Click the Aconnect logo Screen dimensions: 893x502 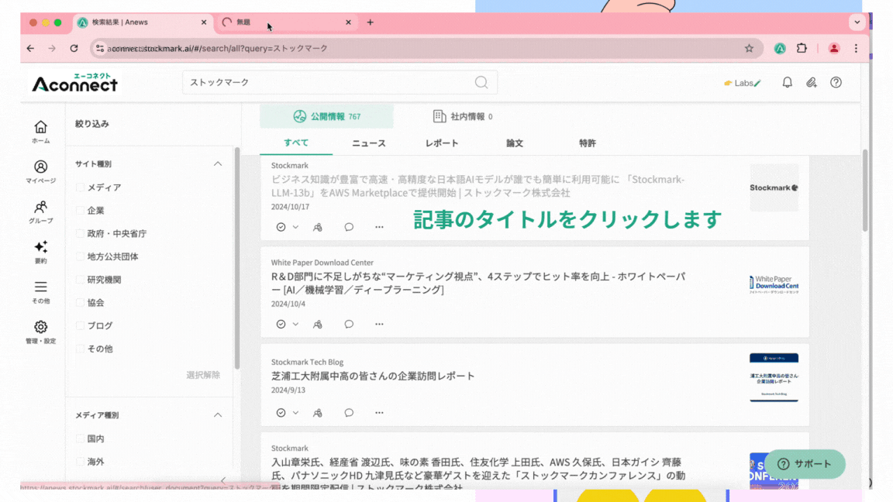click(74, 83)
